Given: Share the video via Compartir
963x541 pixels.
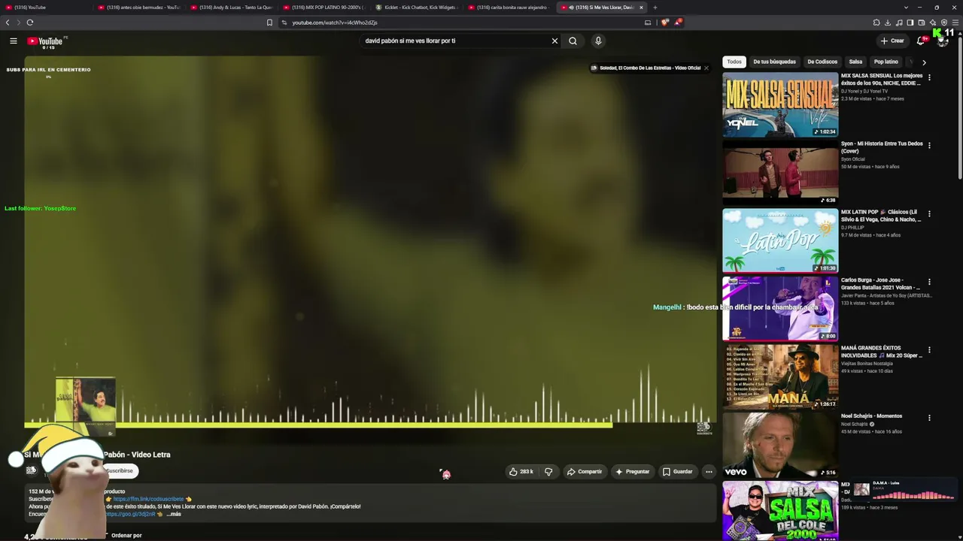Looking at the screenshot, I should [585, 472].
